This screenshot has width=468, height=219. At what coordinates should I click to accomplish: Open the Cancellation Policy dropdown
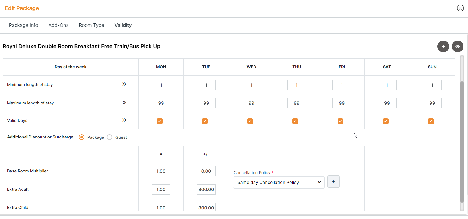(x=279, y=183)
